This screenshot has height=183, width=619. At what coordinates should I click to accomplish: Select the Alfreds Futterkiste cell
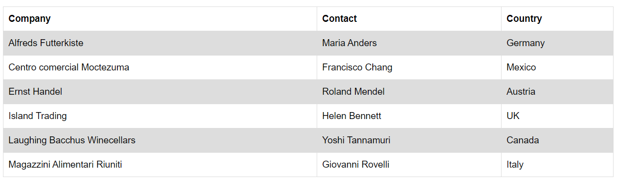tap(160, 43)
